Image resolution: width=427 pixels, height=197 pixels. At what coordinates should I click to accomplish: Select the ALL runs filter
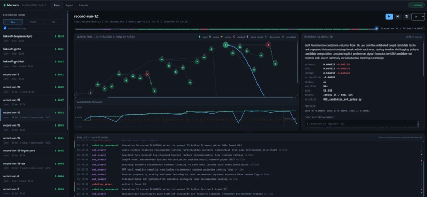(13, 22)
